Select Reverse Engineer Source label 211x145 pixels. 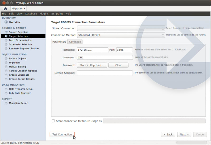click(24, 49)
